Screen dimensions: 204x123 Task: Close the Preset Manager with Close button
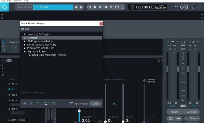(95, 104)
